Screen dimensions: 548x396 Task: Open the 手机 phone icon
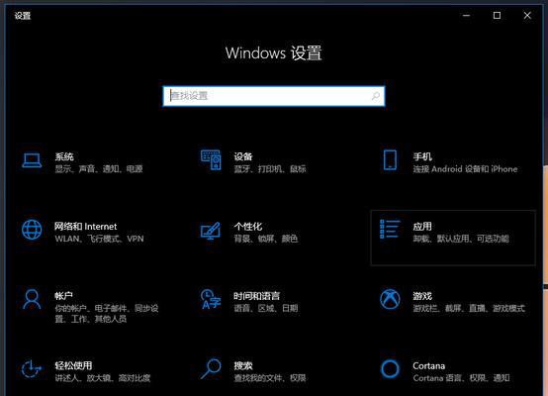390,160
